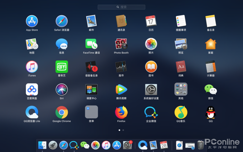Switch to second Launchpad page dot
This screenshot has width=243, height=152.
point(123,130)
